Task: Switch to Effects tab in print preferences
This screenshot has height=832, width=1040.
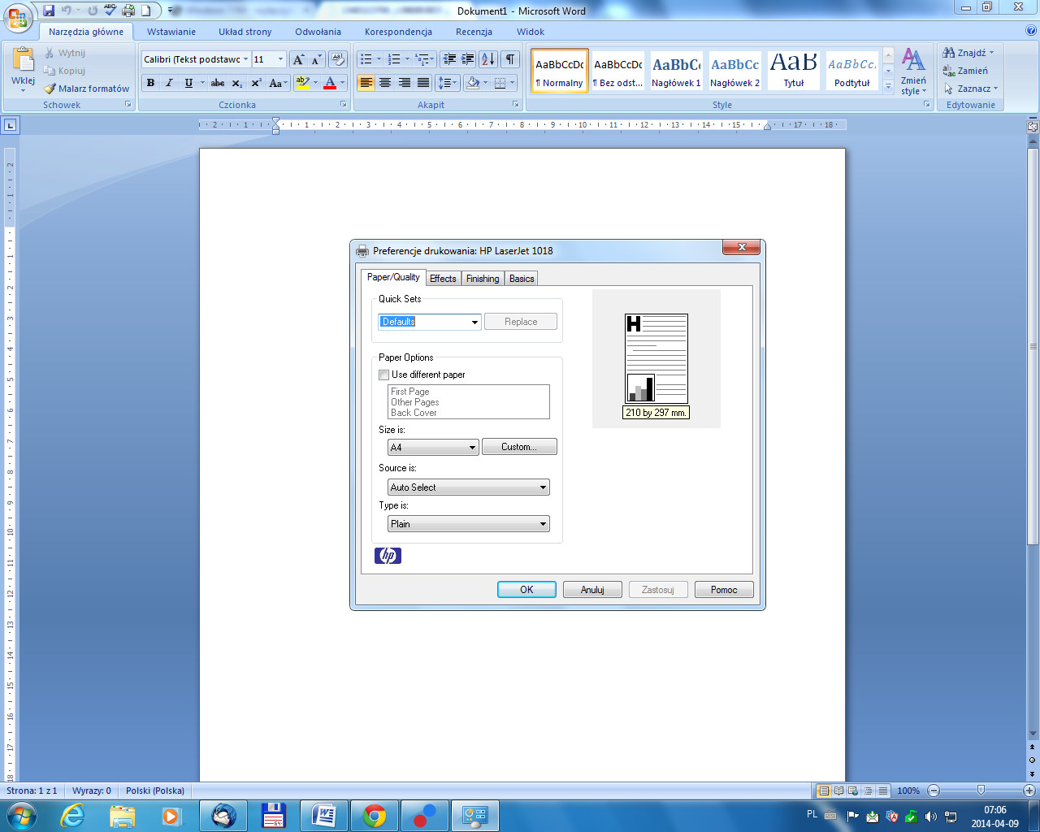Action: pyautogui.click(x=443, y=279)
